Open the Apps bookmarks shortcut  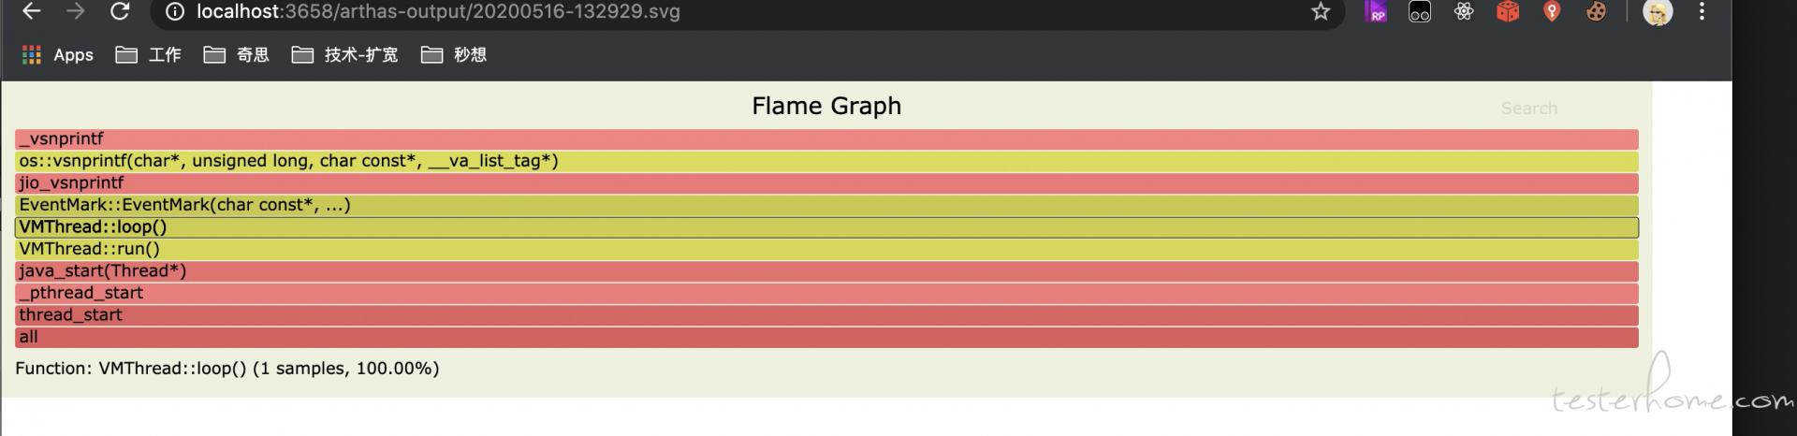click(x=58, y=55)
